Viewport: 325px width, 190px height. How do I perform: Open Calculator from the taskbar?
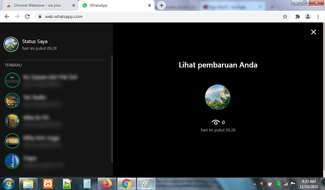(87, 184)
